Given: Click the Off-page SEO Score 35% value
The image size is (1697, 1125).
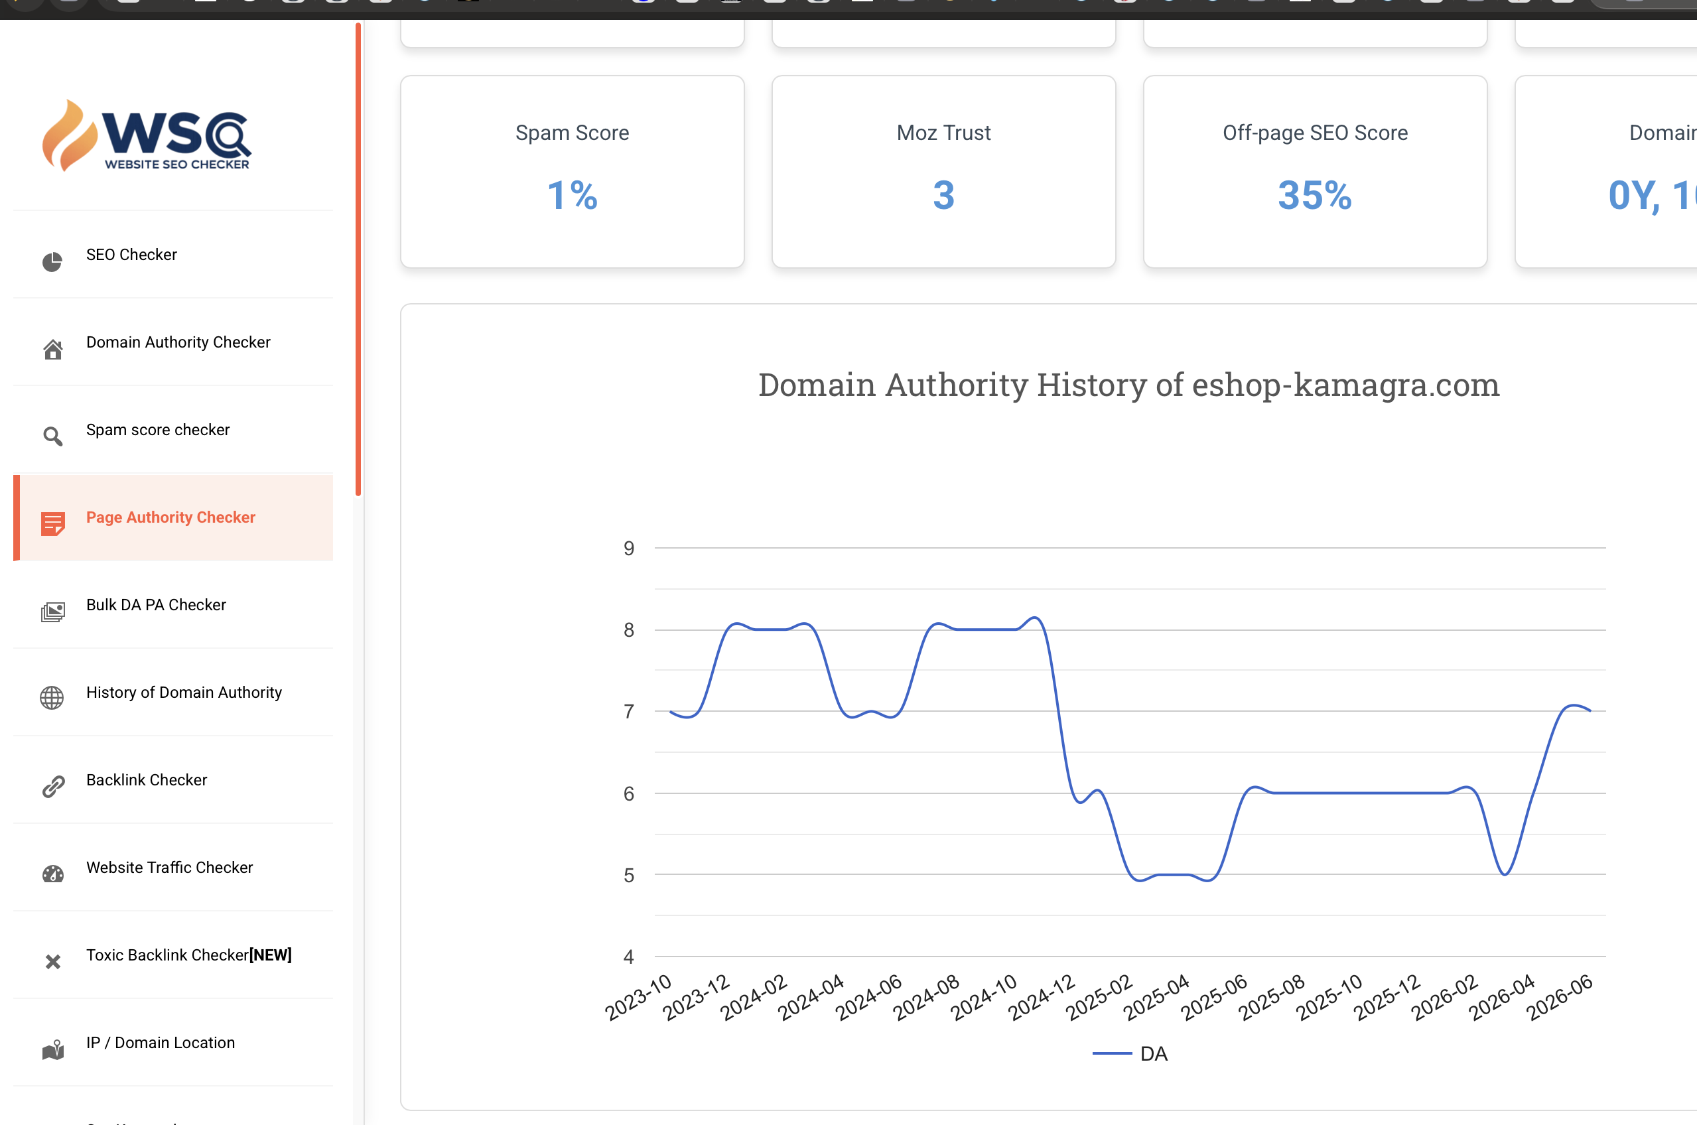Looking at the screenshot, I should [1315, 195].
